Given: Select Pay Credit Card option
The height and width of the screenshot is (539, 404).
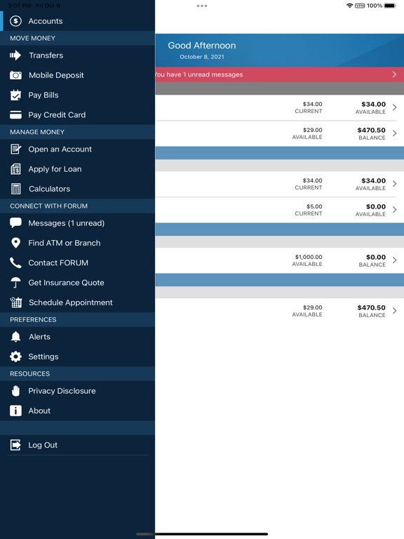Looking at the screenshot, I should [77, 115].
